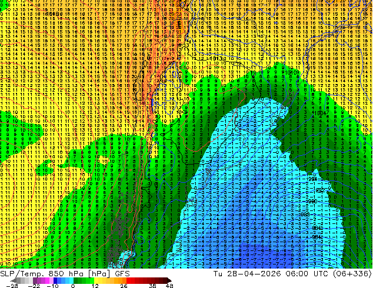Image resolution: width=373 pixels, height=288 pixels.
Task: Click the '1013' isobar label on the map
Action: coord(217,58)
